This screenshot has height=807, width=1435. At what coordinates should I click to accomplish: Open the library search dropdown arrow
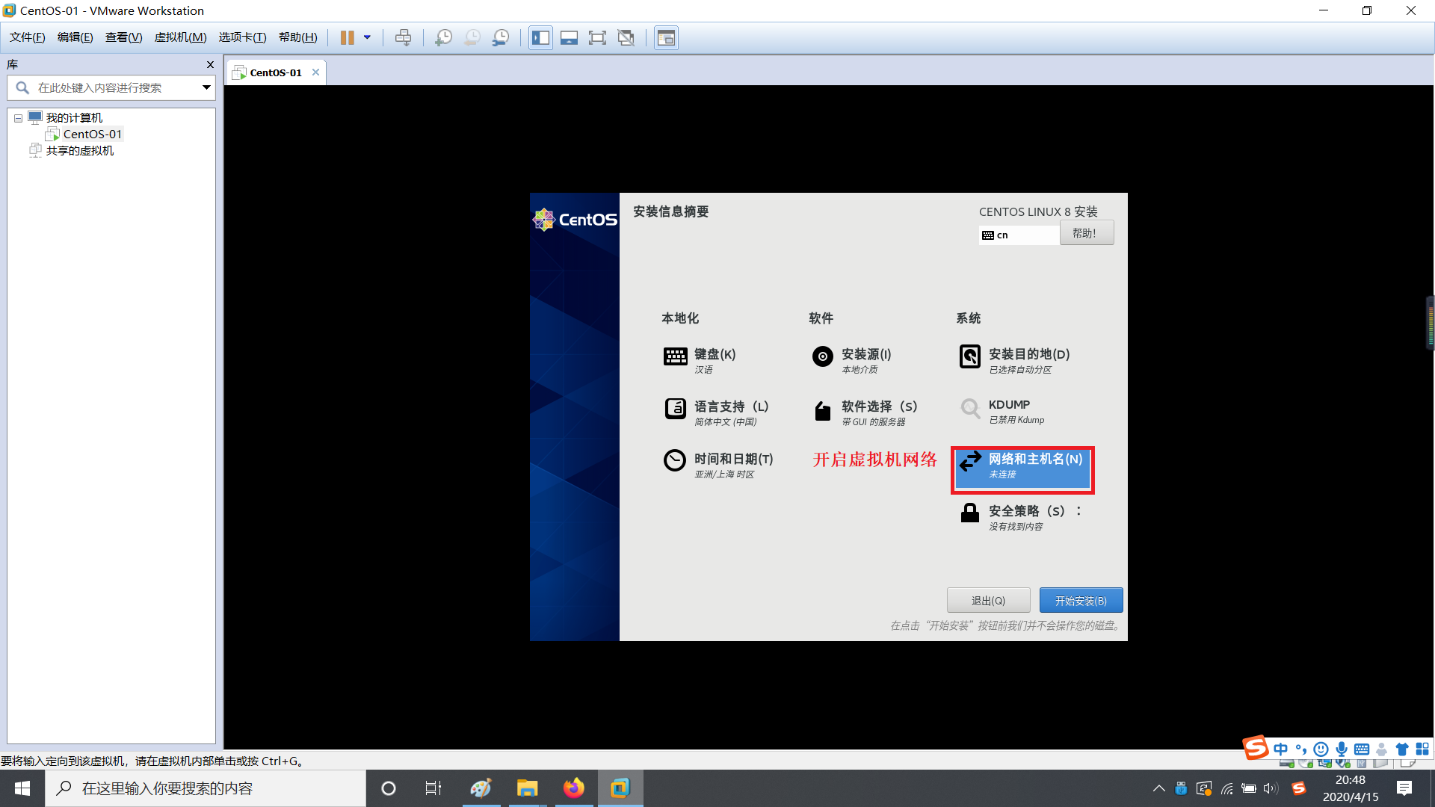206,88
